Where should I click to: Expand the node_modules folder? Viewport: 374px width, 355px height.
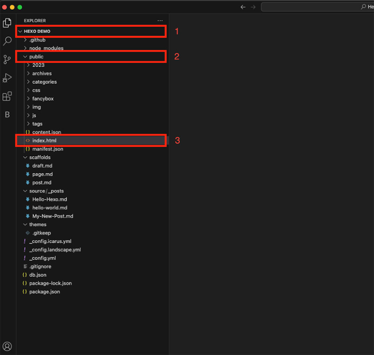coord(92,48)
